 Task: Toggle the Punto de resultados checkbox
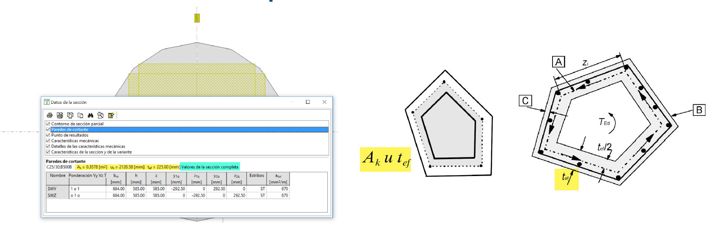click(x=48, y=135)
